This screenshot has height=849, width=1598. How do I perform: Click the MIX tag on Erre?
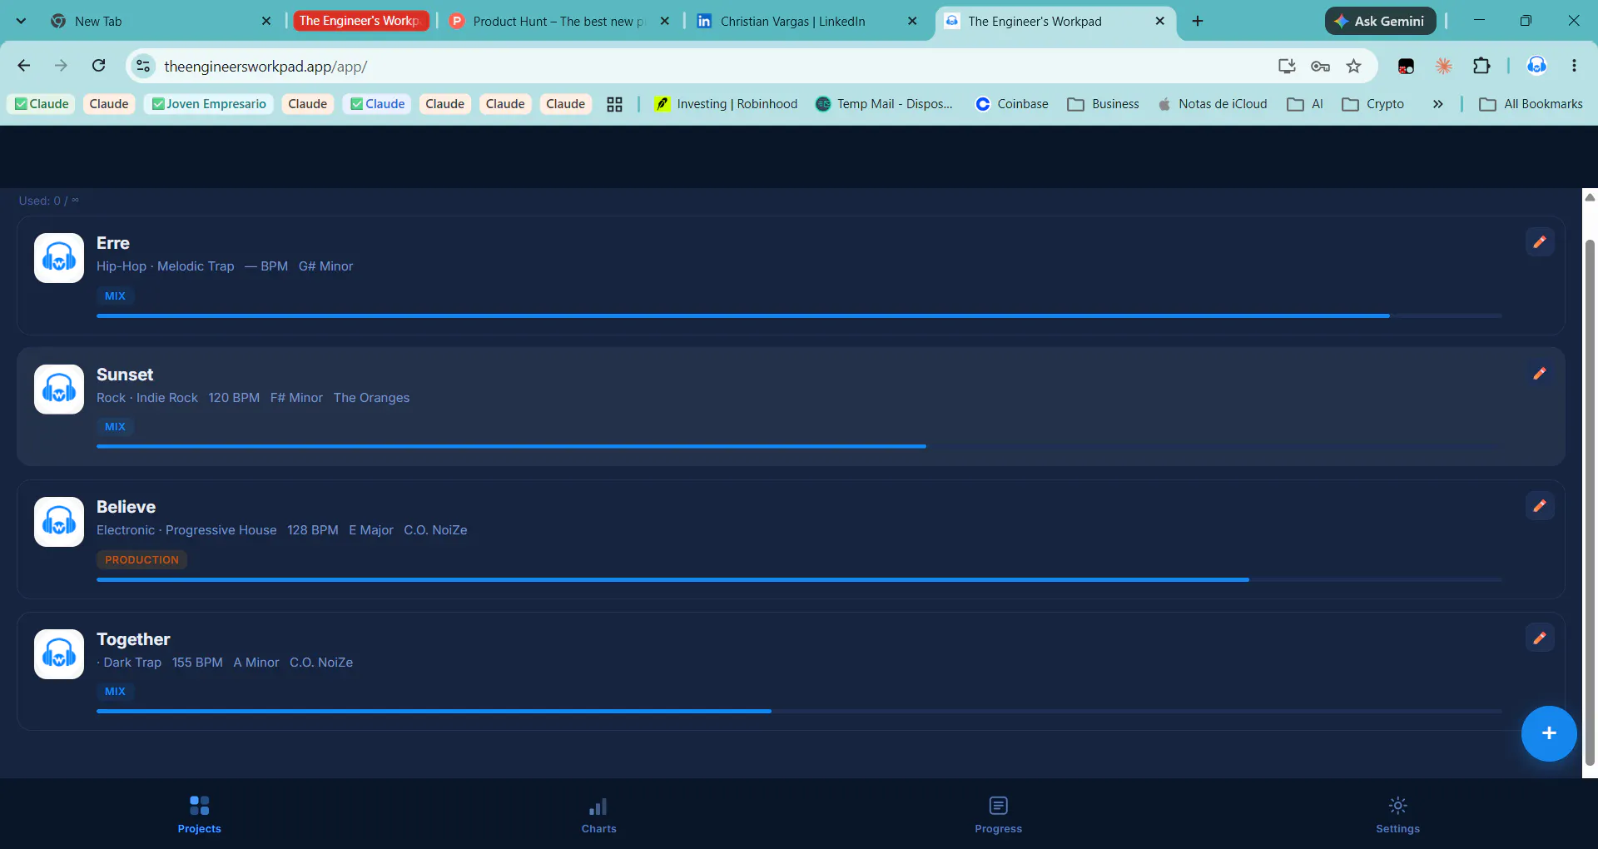pos(115,295)
